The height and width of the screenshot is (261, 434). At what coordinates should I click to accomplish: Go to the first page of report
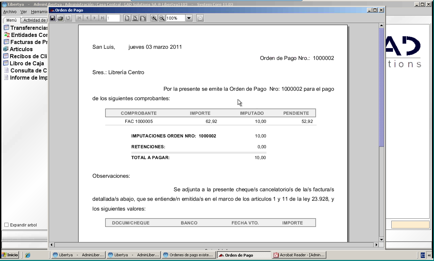point(79,18)
